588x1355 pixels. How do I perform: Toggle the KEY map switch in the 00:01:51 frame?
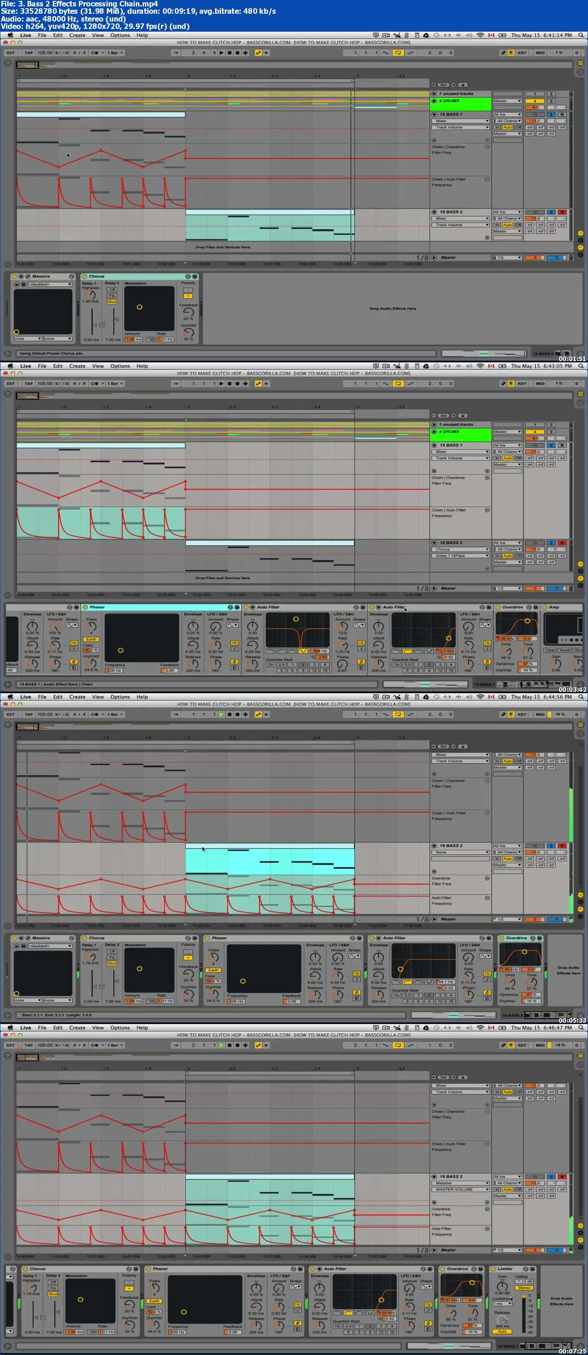pyautogui.click(x=522, y=53)
